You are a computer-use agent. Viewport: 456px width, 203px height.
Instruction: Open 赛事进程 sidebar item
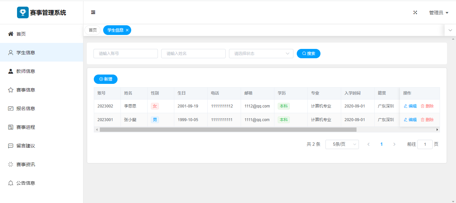point(26,127)
